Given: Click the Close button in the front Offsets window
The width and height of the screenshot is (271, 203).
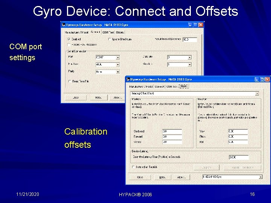Looking at the screenshot, I should (x=140, y=177).
